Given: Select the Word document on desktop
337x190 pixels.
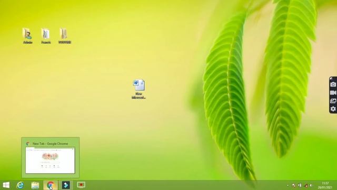Looking at the screenshot, I should [x=138, y=89].
